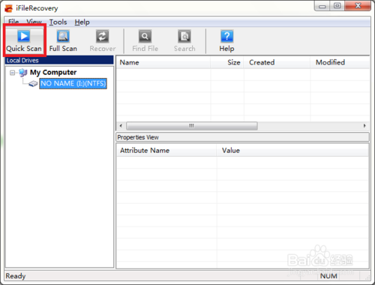Open the Tools menu
The height and width of the screenshot is (285, 375).
[58, 22]
